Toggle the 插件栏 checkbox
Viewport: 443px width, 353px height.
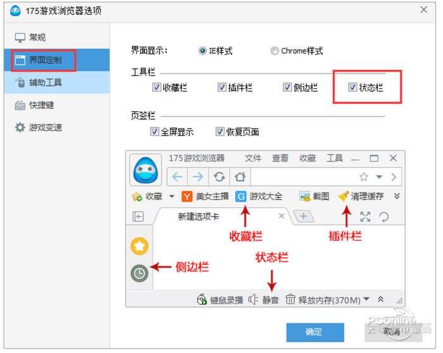tap(222, 87)
